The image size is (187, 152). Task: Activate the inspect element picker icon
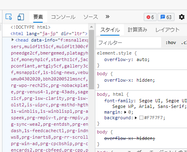[9, 17]
